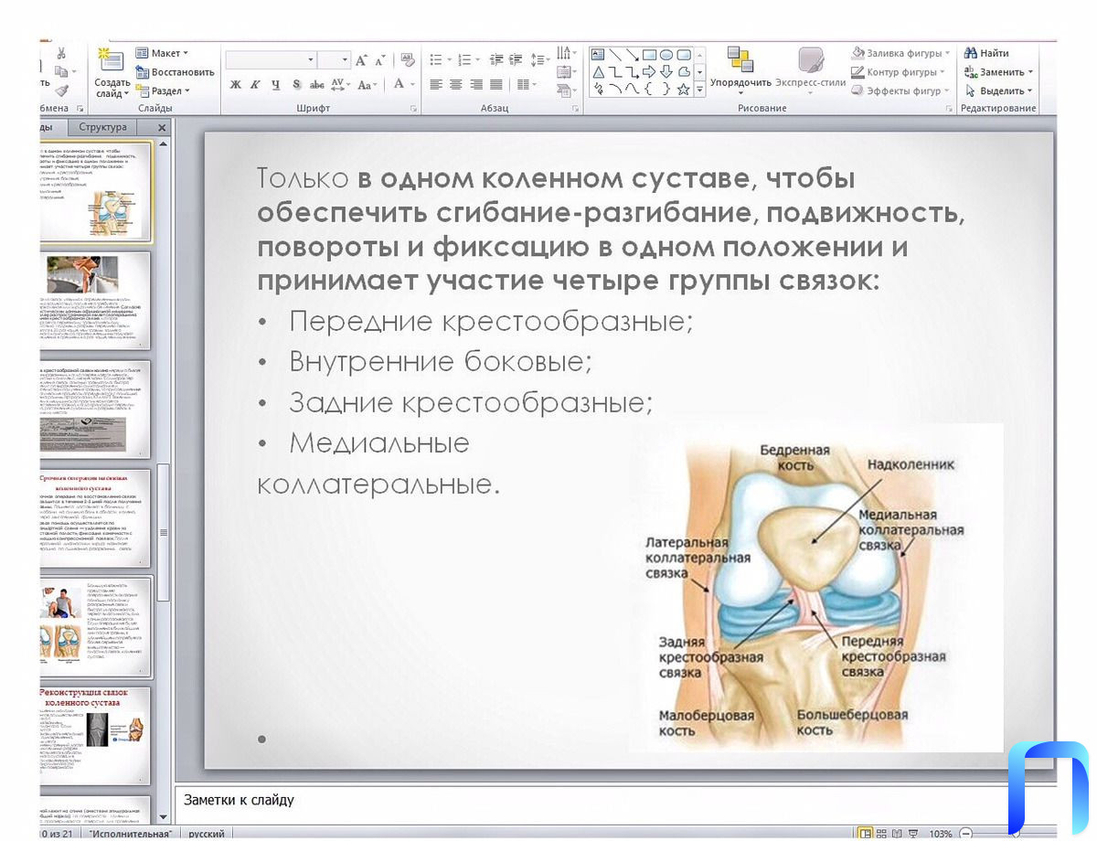Image resolution: width=1097 pixels, height=841 pixels.
Task: Open the Раздел section dropdown
Action: coord(163,90)
